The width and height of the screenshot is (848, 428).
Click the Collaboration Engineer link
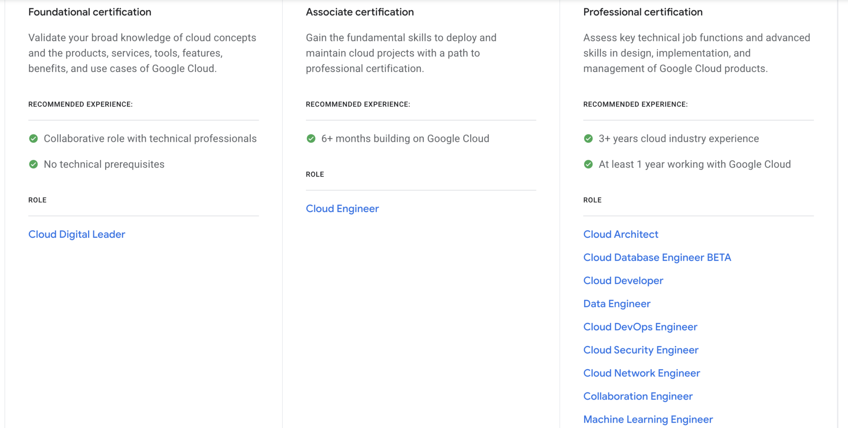pyautogui.click(x=638, y=396)
